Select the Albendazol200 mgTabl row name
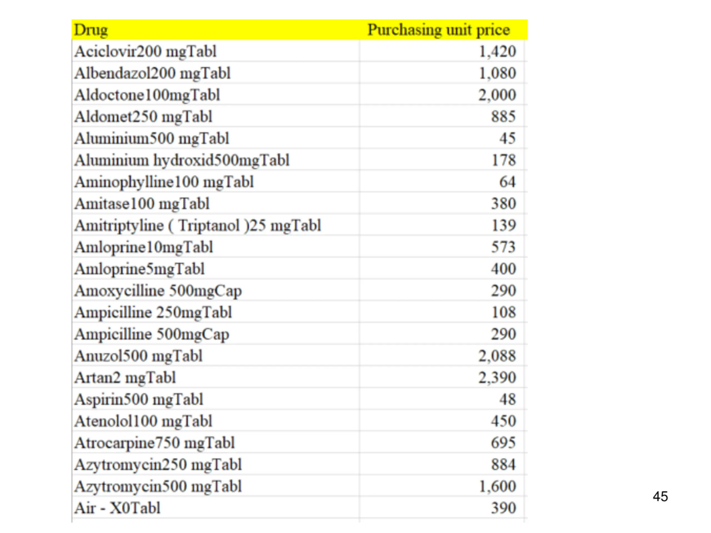The height and width of the screenshot is (533, 711). tap(153, 74)
